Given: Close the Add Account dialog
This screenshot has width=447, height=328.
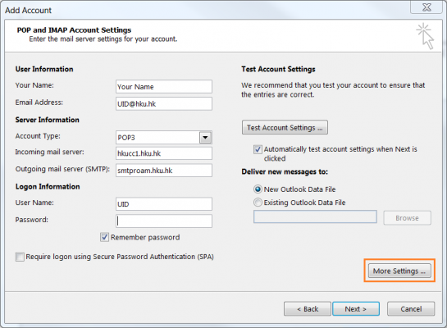Looking at the screenshot, I should pyautogui.click(x=426, y=7).
